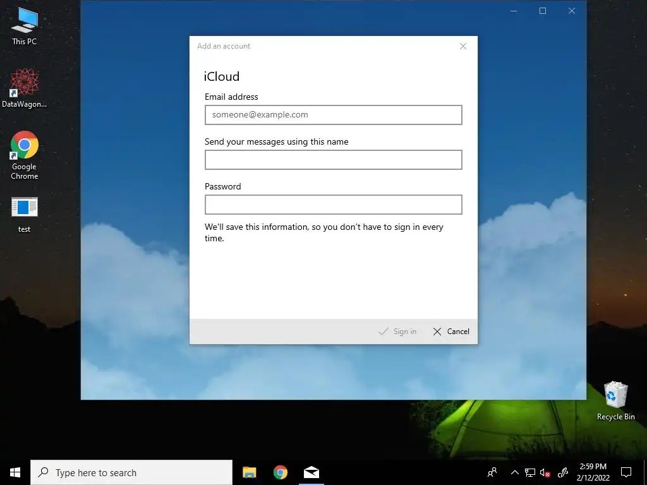Viewport: 647px width, 485px height.
Task: Click the sender name input field
Action: point(334,160)
